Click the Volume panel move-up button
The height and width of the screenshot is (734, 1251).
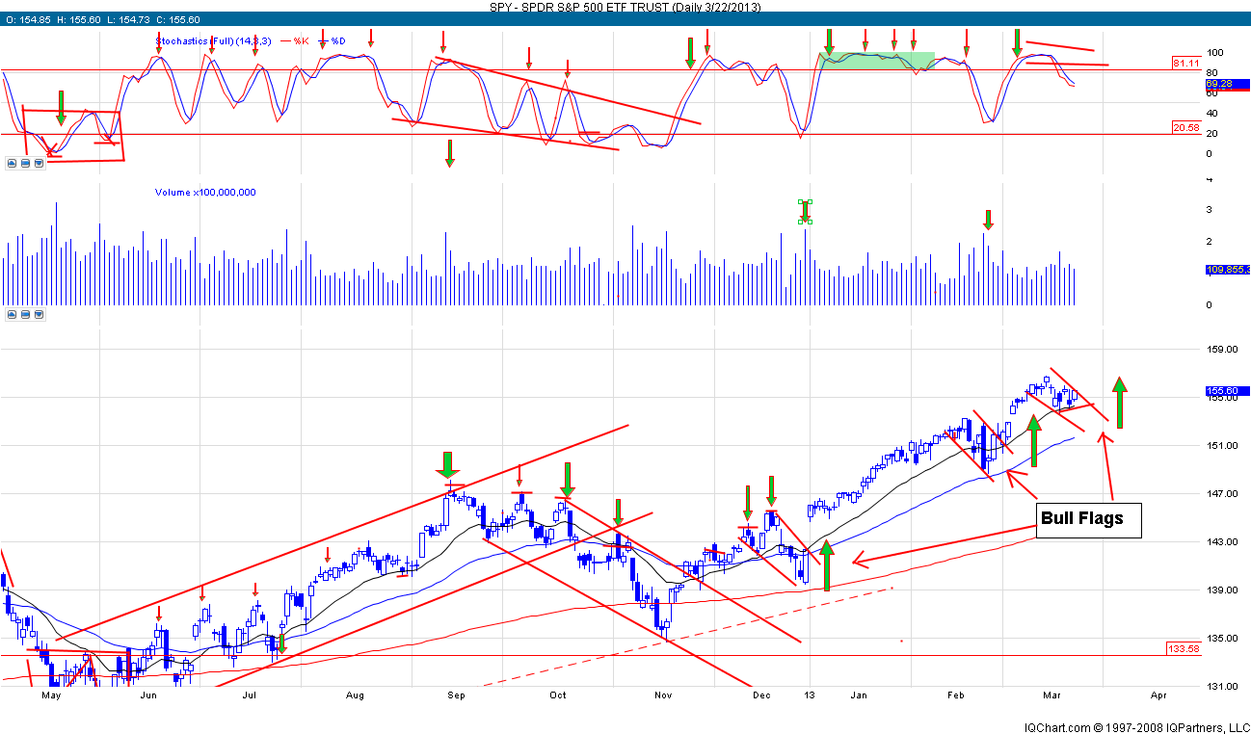(13, 315)
